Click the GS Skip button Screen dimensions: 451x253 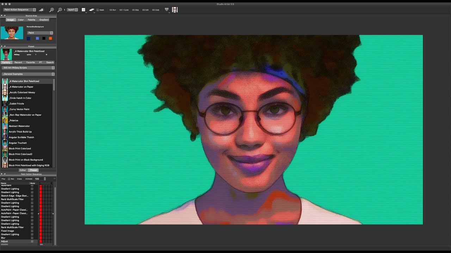135,10
